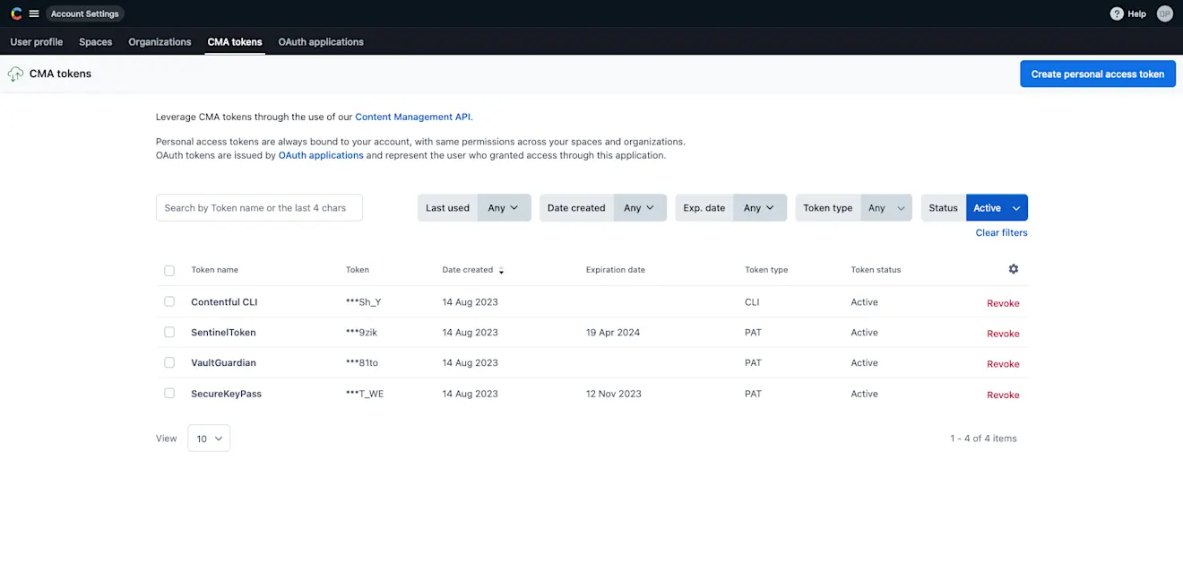Viewport: 1183px width, 565px height.
Task: Select the SentinelToken row checkbox
Action: (x=169, y=333)
